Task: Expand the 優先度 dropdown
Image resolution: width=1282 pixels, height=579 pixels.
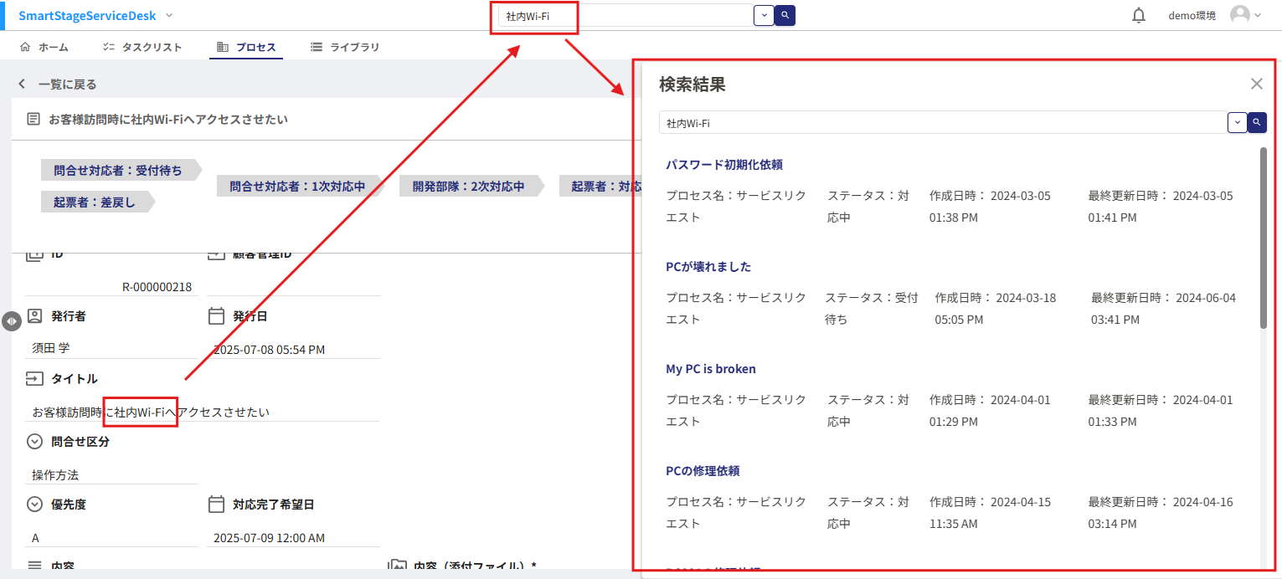Action: coord(34,505)
